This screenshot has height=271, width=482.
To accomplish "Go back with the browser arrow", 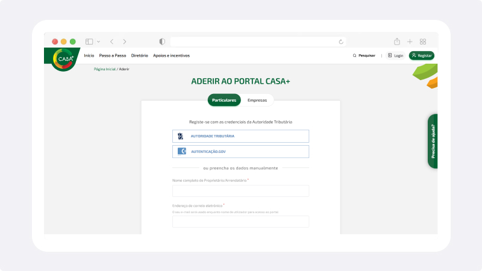I will click(x=111, y=42).
